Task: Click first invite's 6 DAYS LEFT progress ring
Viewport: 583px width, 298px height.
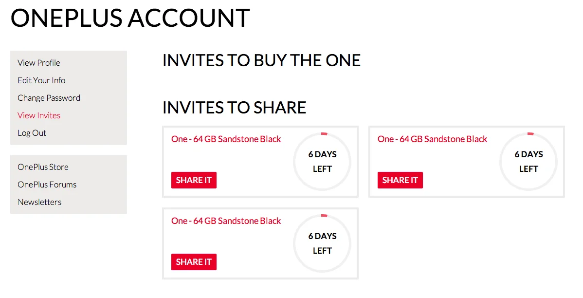Action: coord(322,161)
